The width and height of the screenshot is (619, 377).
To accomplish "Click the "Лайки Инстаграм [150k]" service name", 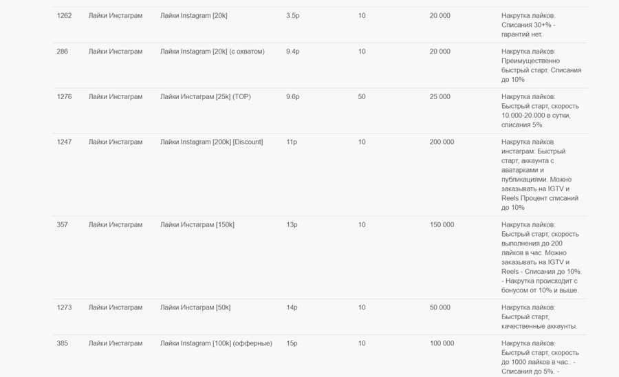I will coord(197,225).
